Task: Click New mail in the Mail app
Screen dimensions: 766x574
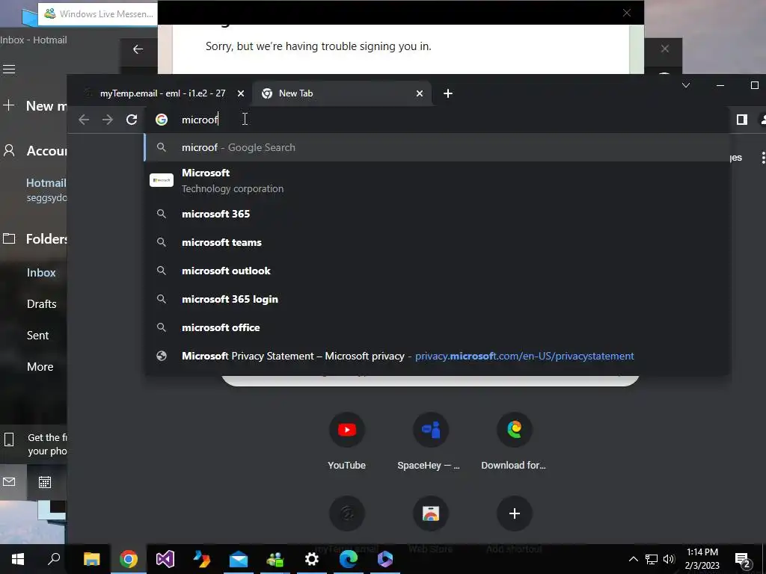Action: (34, 106)
